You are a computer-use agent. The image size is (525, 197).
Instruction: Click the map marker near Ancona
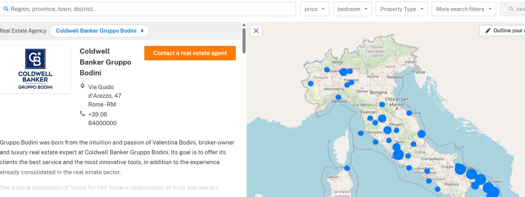tap(409, 113)
